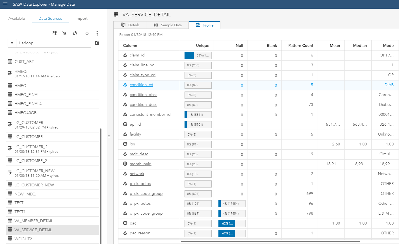
Task: Click the table icon beside VA_SERVICE_DETAIL title
Action: click(x=116, y=14)
